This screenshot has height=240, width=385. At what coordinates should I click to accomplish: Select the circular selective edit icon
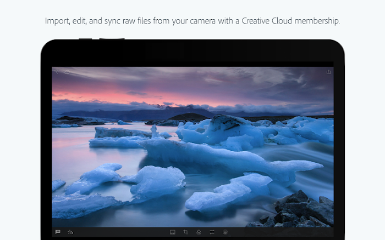pyautogui.click(x=225, y=232)
